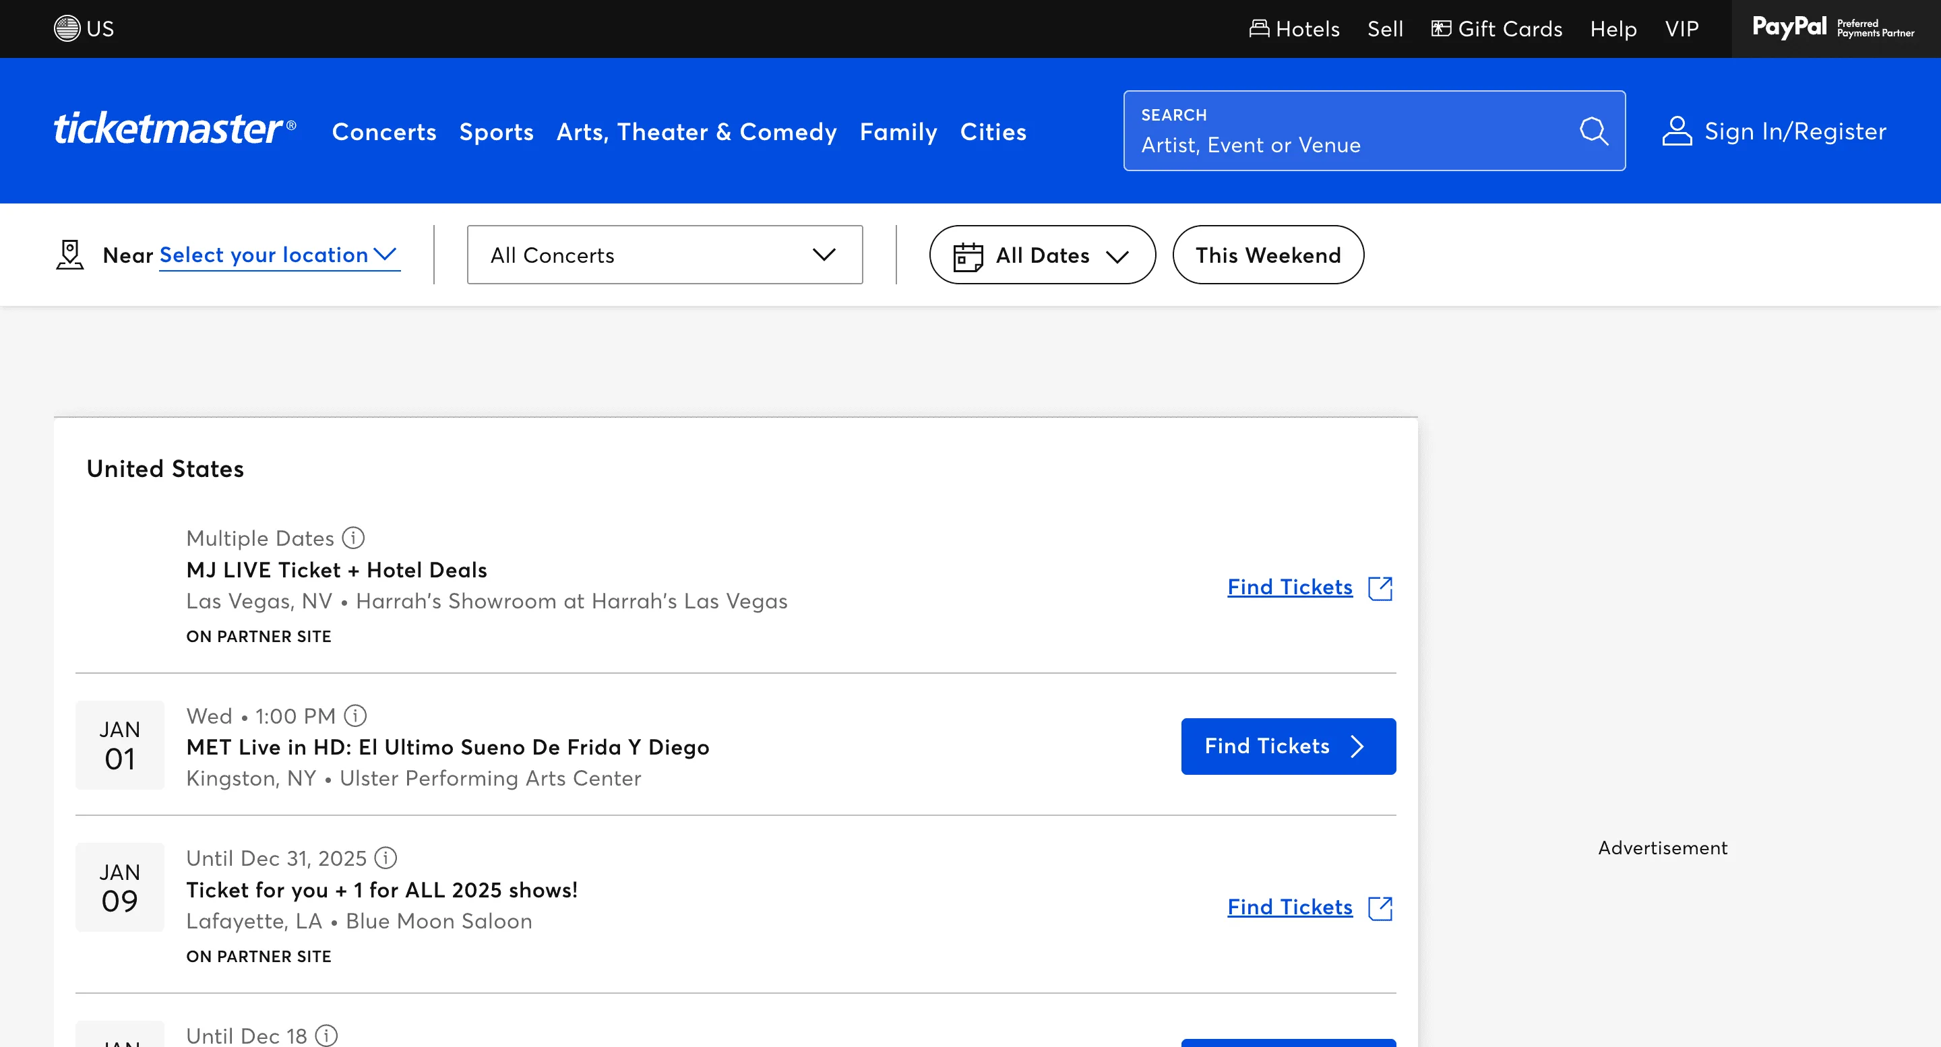Viewport: 1941px width, 1047px height.
Task: Click the external link icon beside MJ LIVE Find Tickets
Action: pyautogui.click(x=1380, y=588)
